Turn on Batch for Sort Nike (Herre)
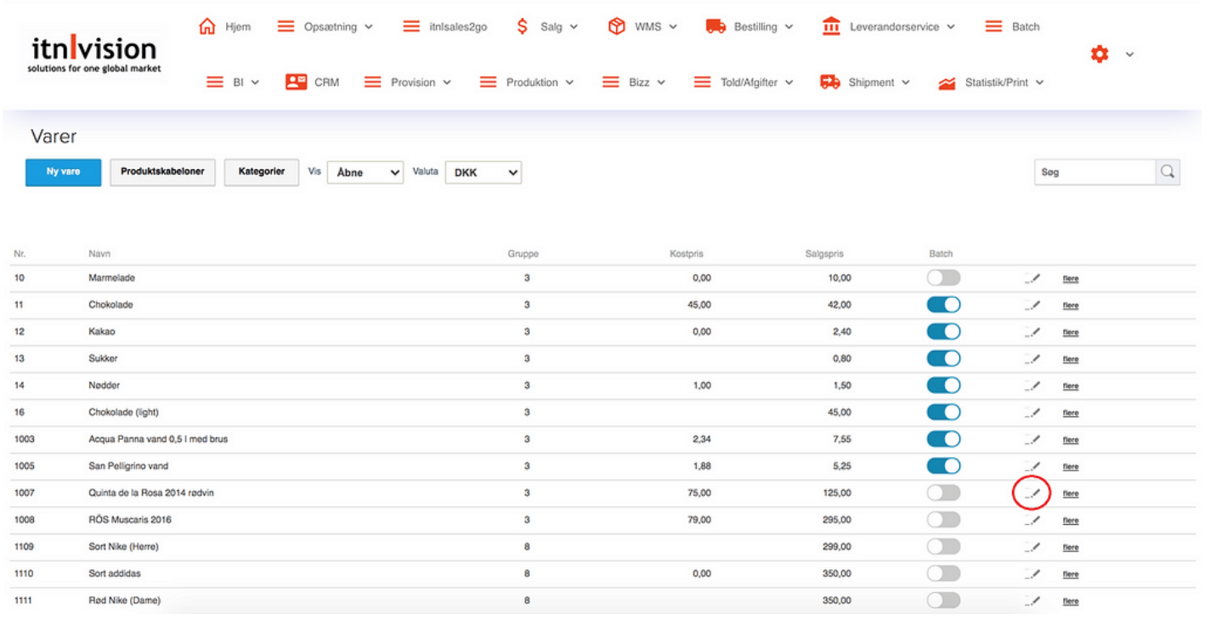Viewport: 1222px width, 637px height. [x=943, y=546]
